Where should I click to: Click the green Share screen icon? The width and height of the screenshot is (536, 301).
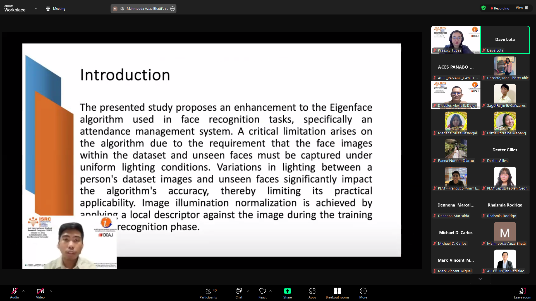click(287, 291)
